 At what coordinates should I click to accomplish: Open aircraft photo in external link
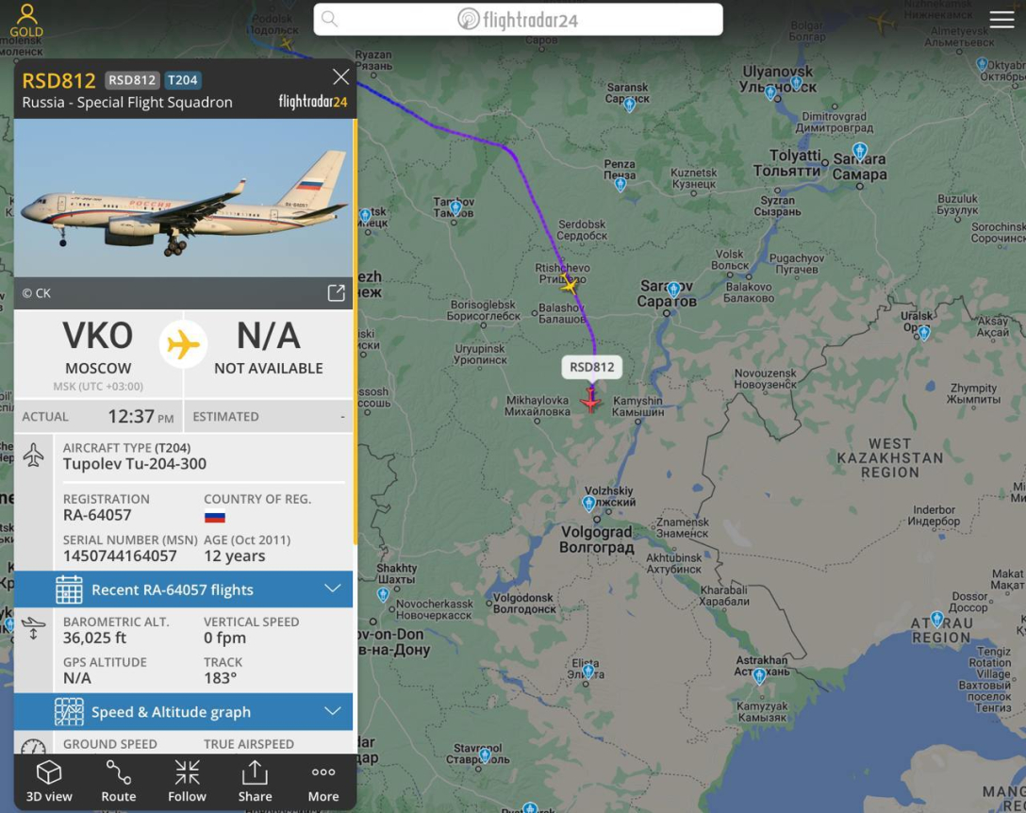pos(337,292)
